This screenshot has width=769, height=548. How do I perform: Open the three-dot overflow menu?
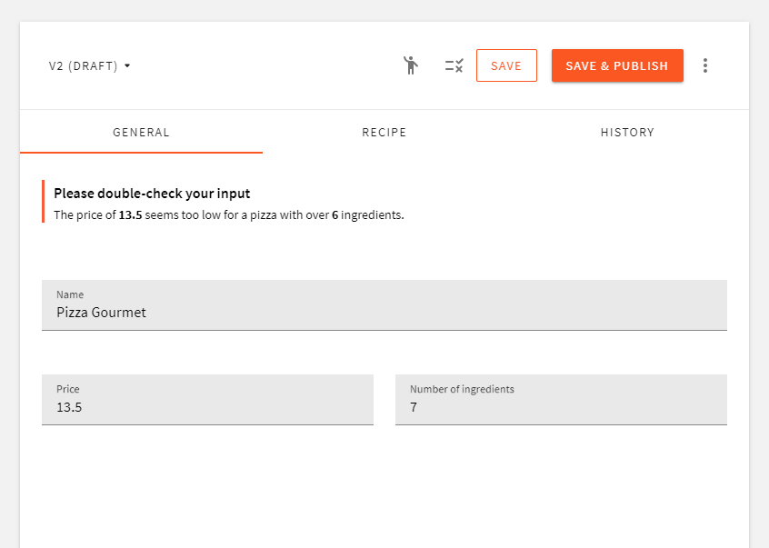[705, 65]
